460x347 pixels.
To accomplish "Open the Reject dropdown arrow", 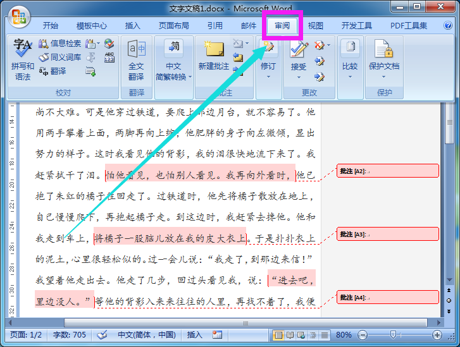I will coord(328,45).
